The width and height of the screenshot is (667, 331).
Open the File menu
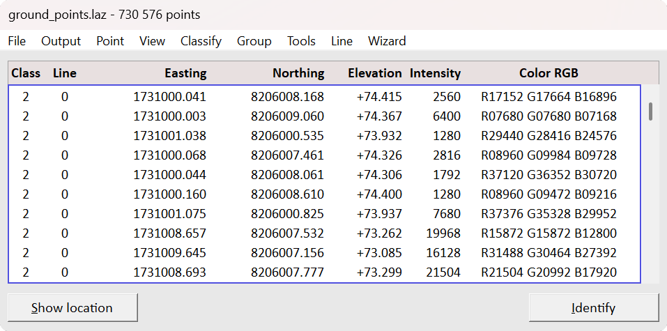tap(17, 41)
